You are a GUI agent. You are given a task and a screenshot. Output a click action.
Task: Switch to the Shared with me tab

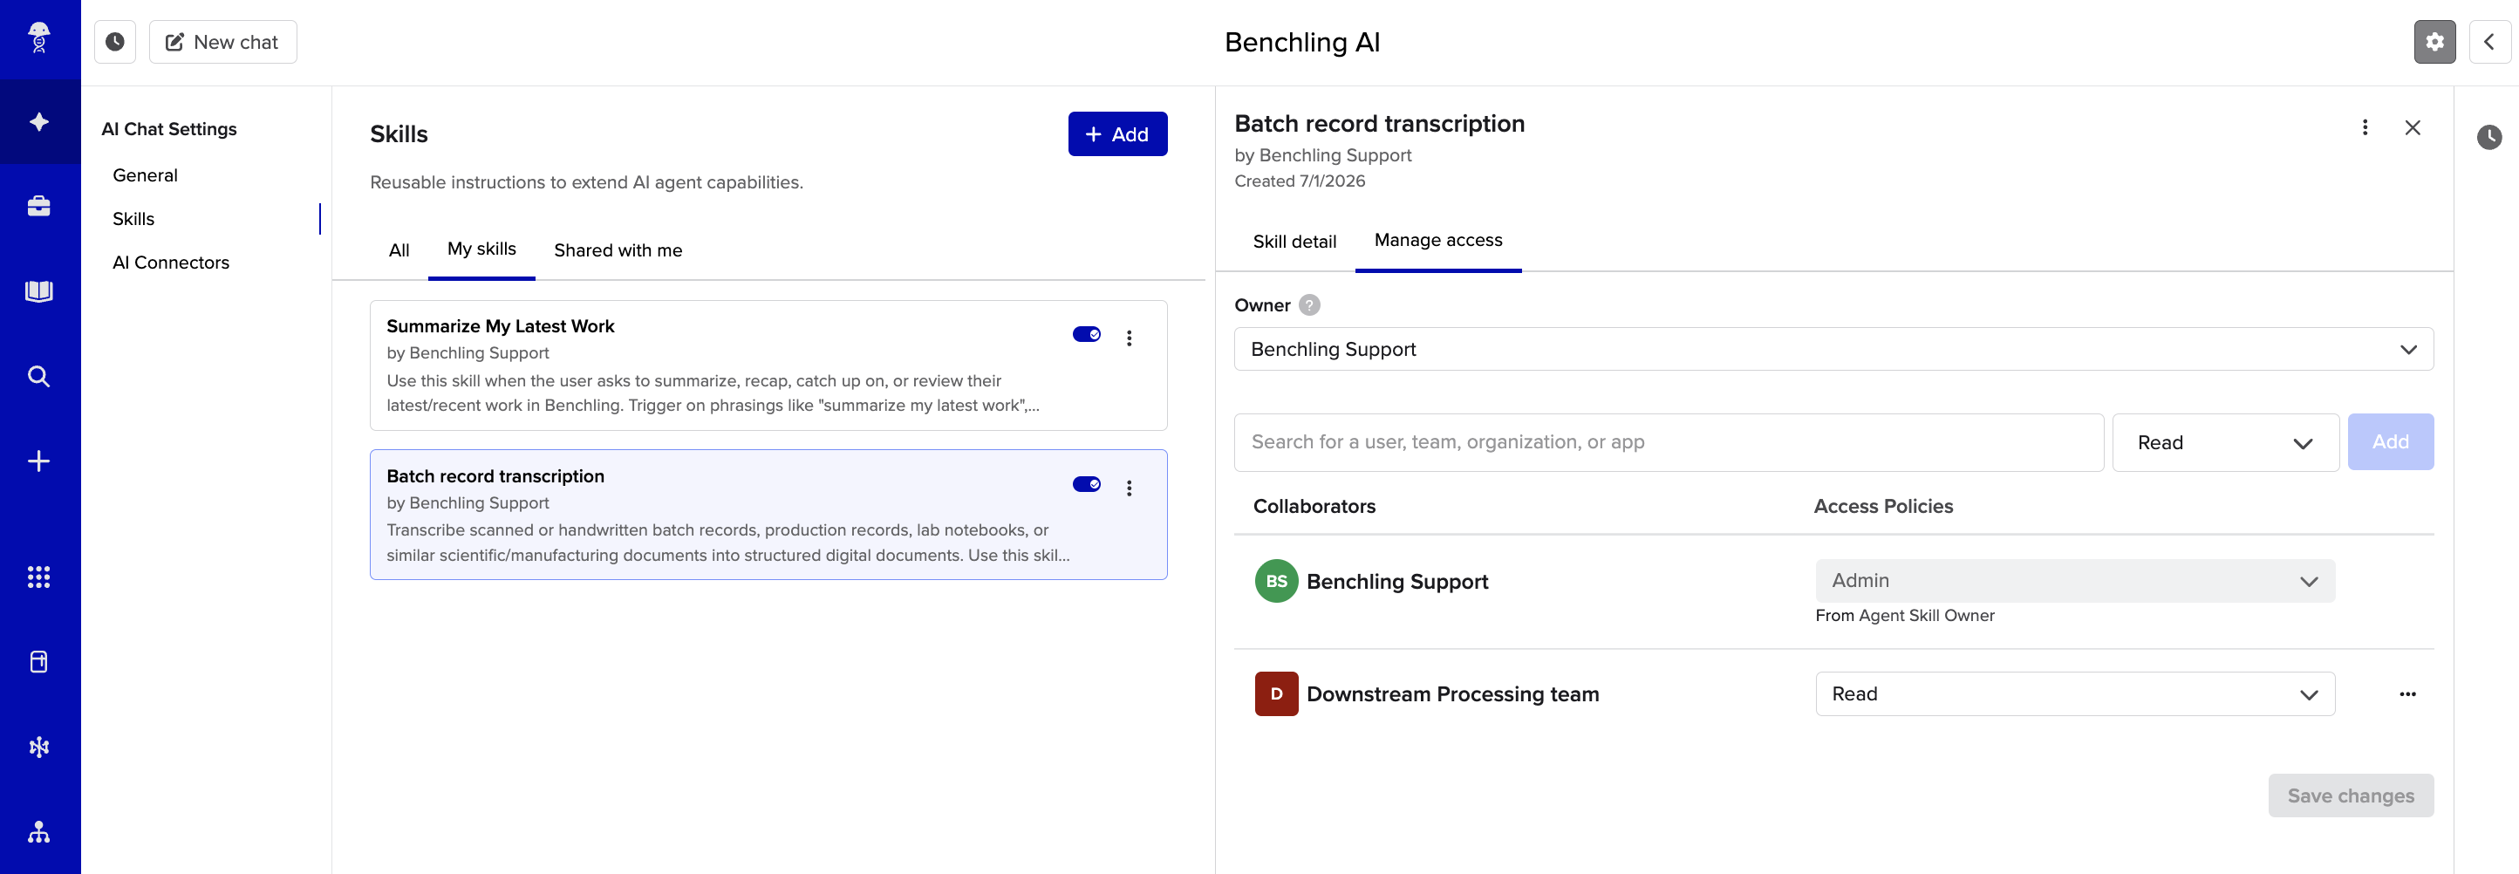click(x=618, y=250)
